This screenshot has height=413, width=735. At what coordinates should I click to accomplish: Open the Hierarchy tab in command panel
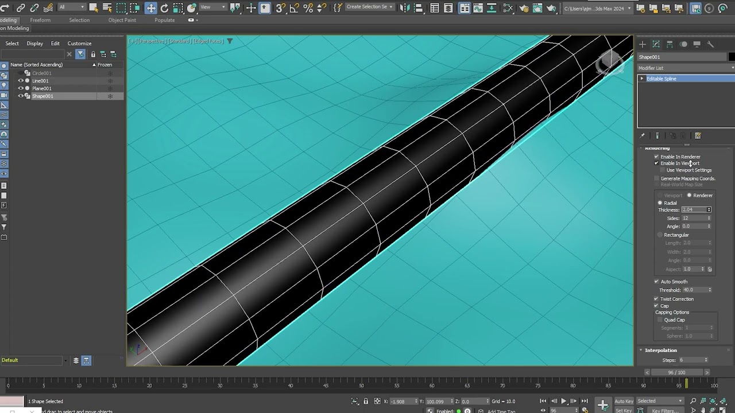click(x=670, y=44)
